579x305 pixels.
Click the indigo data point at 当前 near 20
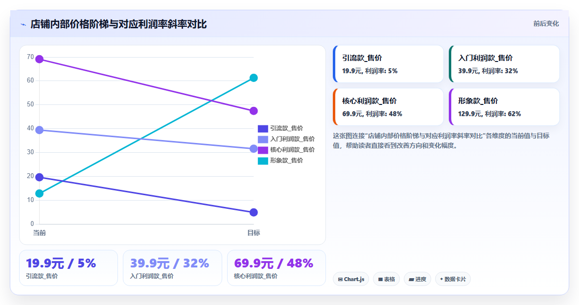(x=40, y=177)
